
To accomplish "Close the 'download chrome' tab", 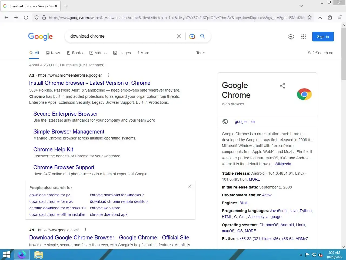I will coord(56,6).
